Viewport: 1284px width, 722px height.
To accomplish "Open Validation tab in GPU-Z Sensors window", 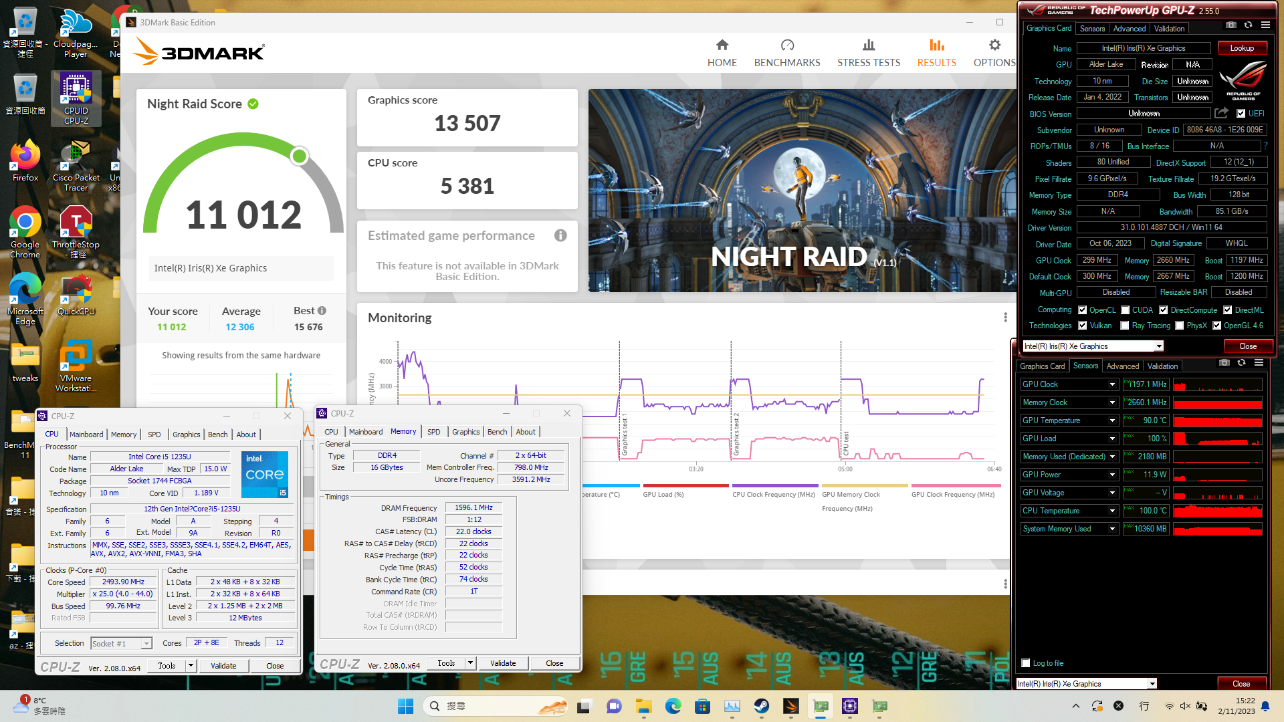I will (1163, 366).
